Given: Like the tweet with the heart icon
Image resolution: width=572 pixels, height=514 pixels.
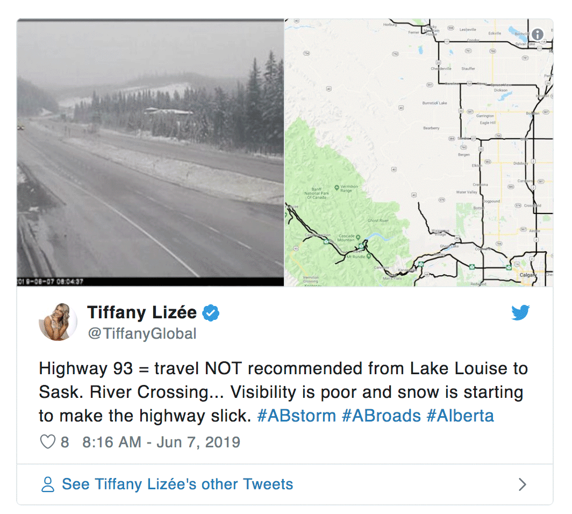Looking at the screenshot, I should [47, 442].
